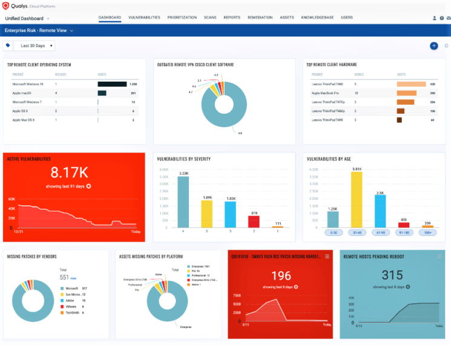The width and height of the screenshot is (451, 345).
Task: Open the mail messages icon
Action: tap(449, 18)
